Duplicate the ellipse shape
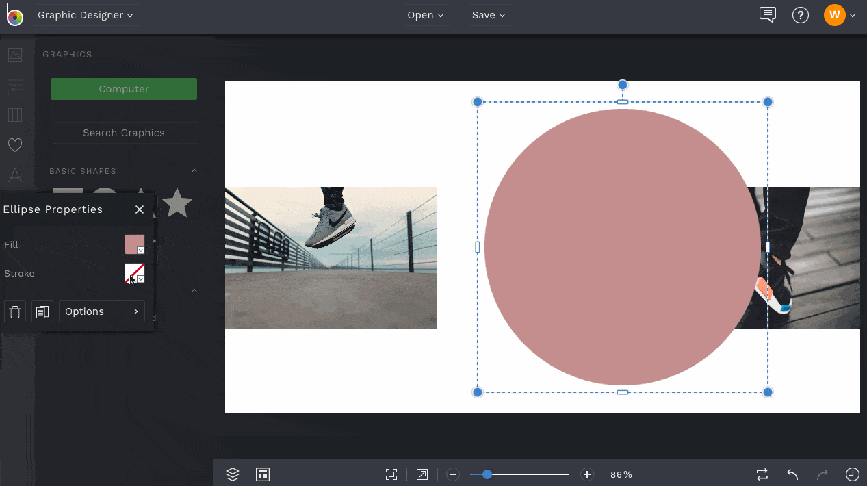Screen dimensions: 867x486 [x=42, y=312]
